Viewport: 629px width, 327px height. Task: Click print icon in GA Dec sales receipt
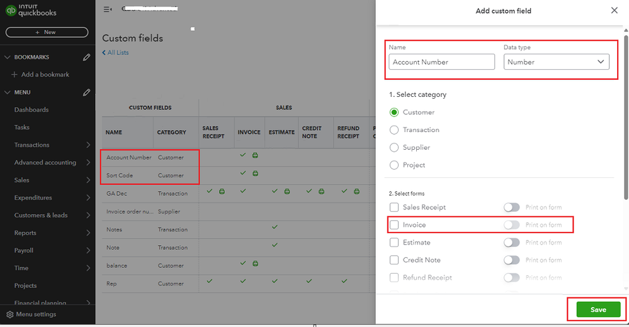click(222, 191)
